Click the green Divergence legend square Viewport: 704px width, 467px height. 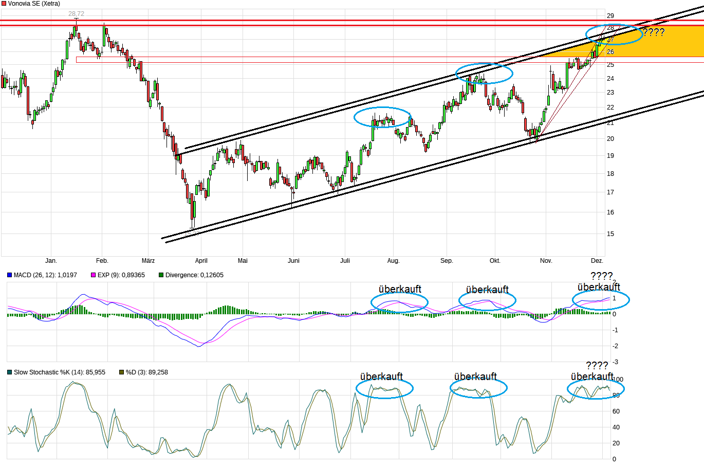(x=161, y=275)
